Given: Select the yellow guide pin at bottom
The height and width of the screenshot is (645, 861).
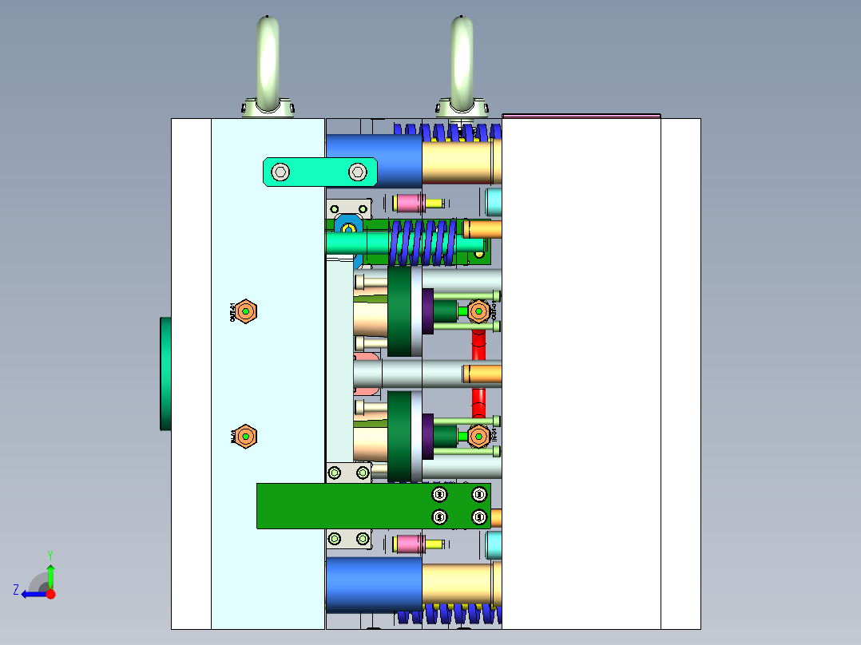Looking at the screenshot, I should click(x=462, y=585).
